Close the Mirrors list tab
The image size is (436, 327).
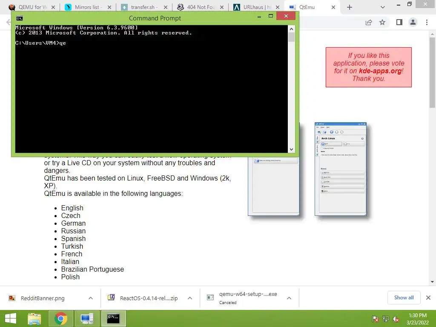click(109, 7)
